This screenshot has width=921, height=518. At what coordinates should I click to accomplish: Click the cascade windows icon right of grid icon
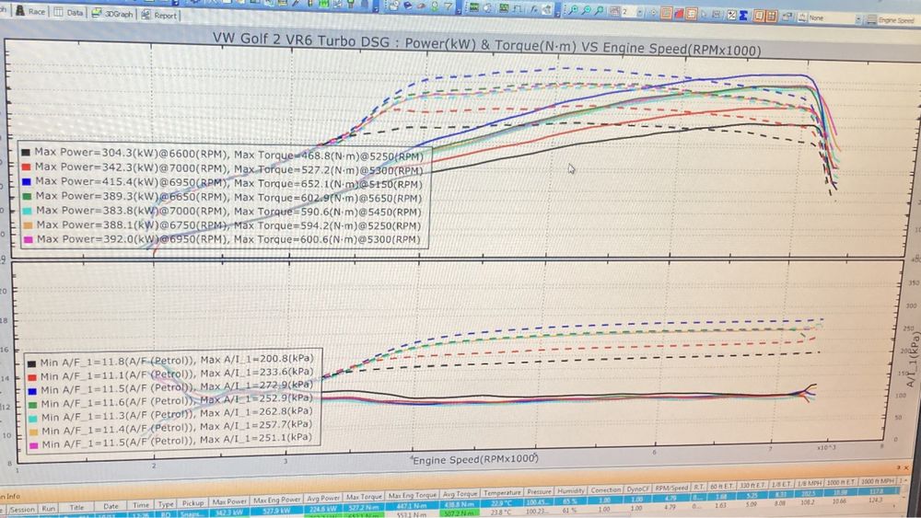[x=787, y=17]
